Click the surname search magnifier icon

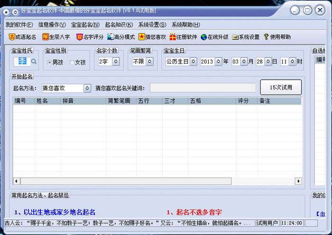coord(34,62)
